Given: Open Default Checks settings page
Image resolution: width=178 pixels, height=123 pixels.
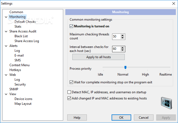Looking at the screenshot, I should (x=25, y=22).
